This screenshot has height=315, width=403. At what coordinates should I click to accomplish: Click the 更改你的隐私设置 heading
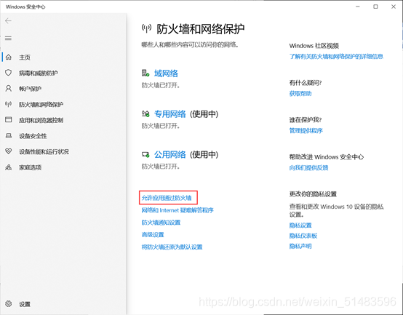313,194
